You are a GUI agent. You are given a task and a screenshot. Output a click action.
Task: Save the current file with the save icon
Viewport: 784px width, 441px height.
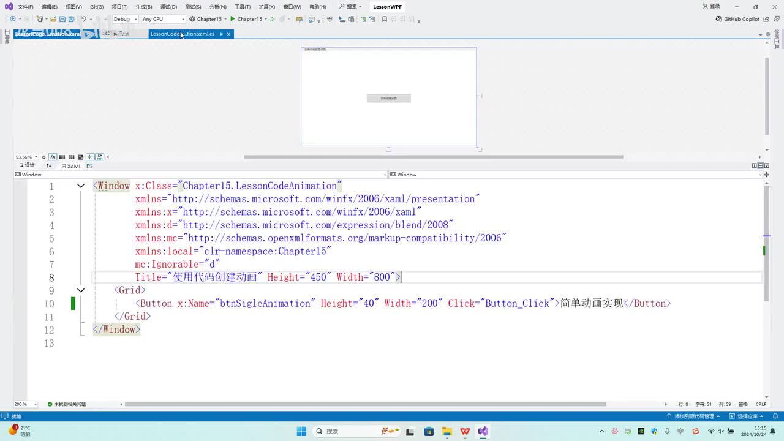pos(62,19)
